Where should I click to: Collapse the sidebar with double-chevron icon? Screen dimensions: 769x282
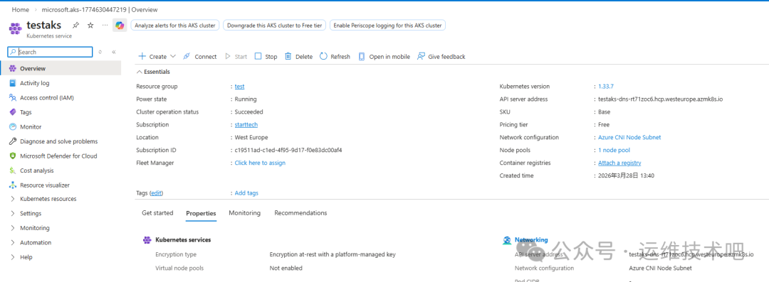point(114,52)
